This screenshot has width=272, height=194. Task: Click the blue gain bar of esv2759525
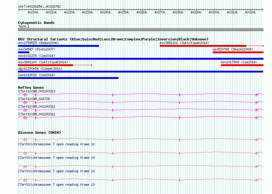click(58, 46)
